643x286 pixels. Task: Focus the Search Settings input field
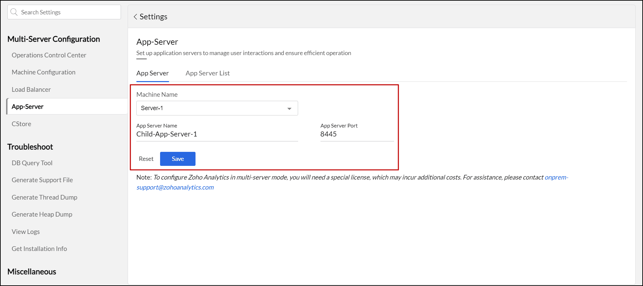pos(69,12)
